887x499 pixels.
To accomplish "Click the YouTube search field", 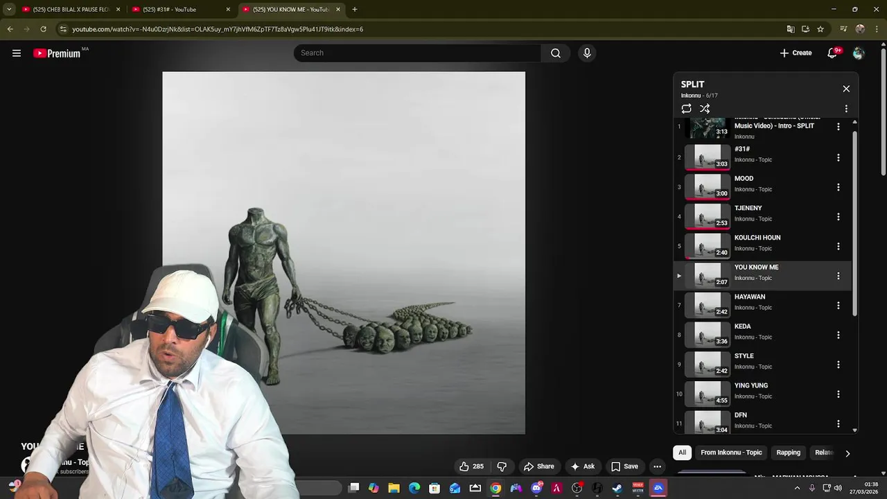I will (x=417, y=53).
